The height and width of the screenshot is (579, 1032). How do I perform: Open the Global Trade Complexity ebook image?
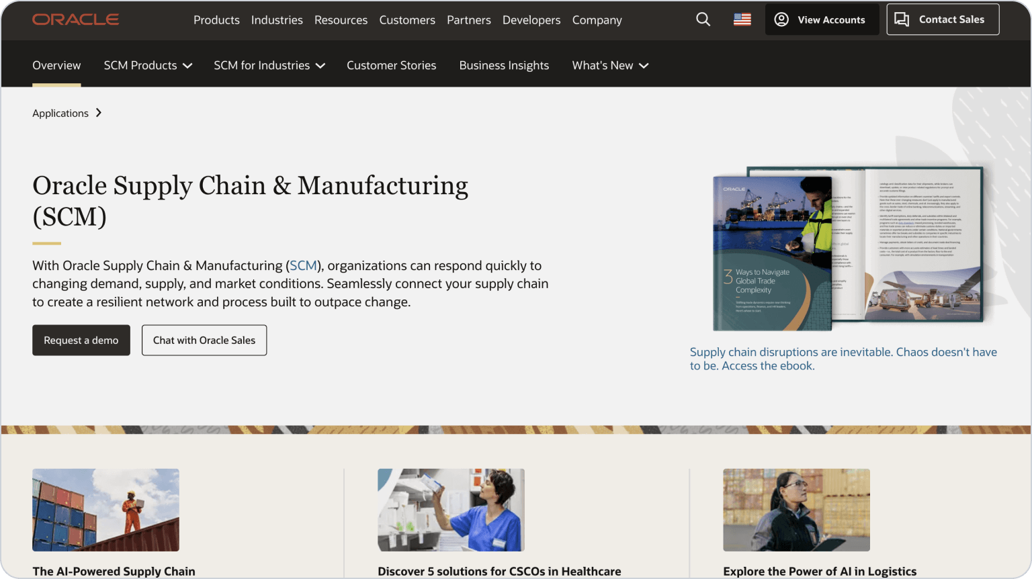848,249
